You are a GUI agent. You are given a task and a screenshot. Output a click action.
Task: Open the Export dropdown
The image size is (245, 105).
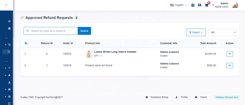(196, 32)
